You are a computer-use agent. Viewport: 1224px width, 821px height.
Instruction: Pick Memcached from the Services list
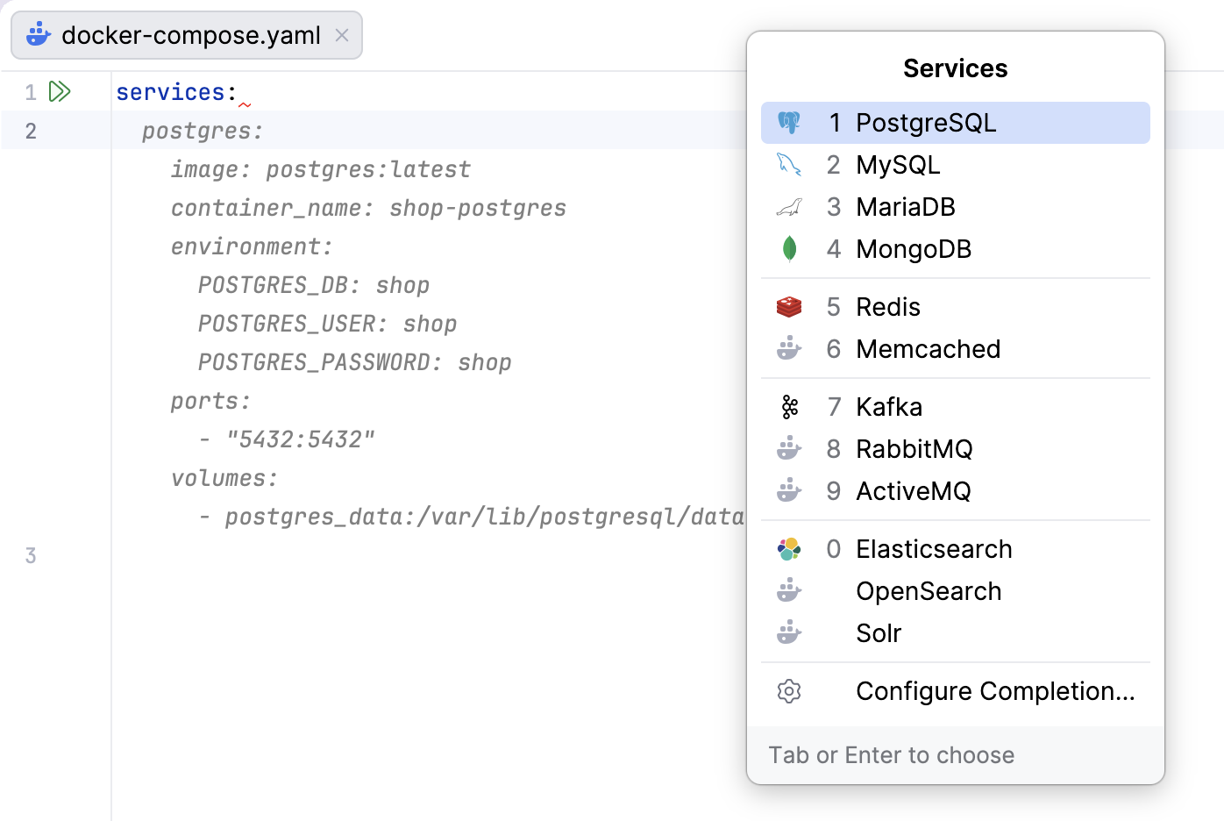(956, 349)
